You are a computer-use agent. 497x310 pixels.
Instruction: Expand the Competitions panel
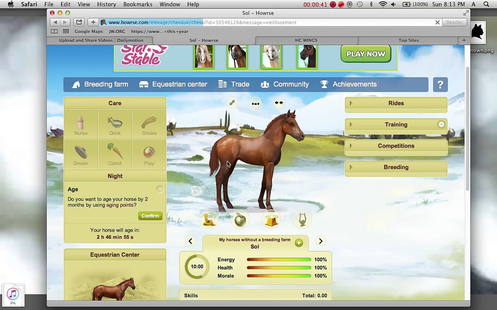pyautogui.click(x=396, y=146)
